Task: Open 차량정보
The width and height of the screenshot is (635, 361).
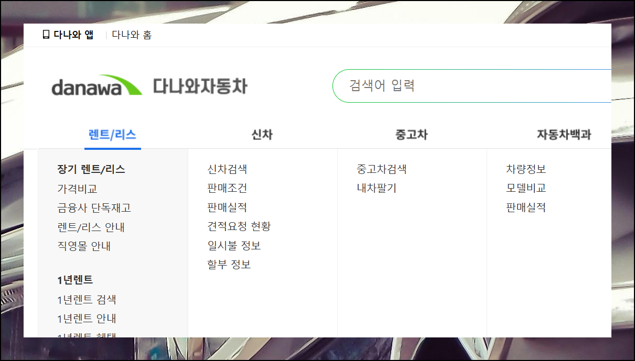Action: point(526,169)
